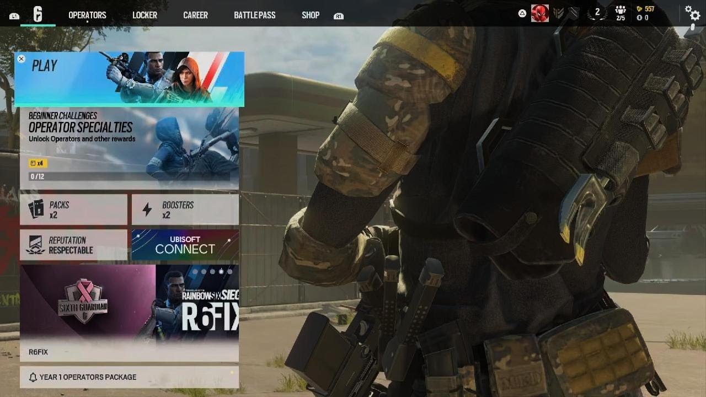
Task: Close the Play banner with the X
Action: 21,58
